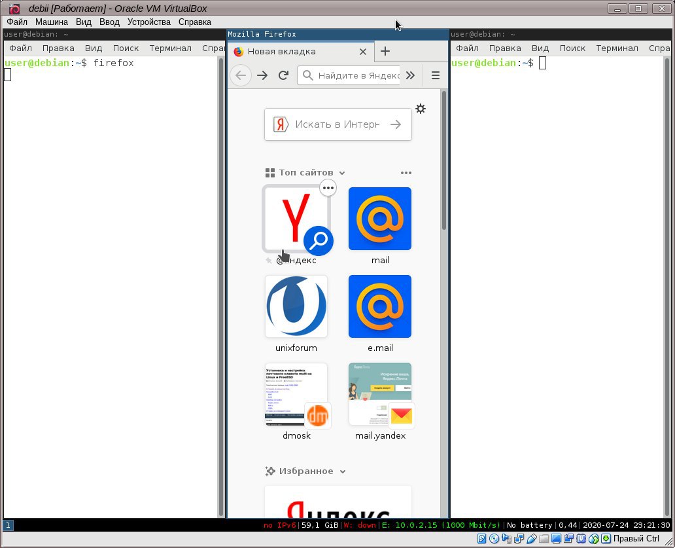Open Вид menu in right terminal
This screenshot has width=675, height=548.
coord(540,48)
